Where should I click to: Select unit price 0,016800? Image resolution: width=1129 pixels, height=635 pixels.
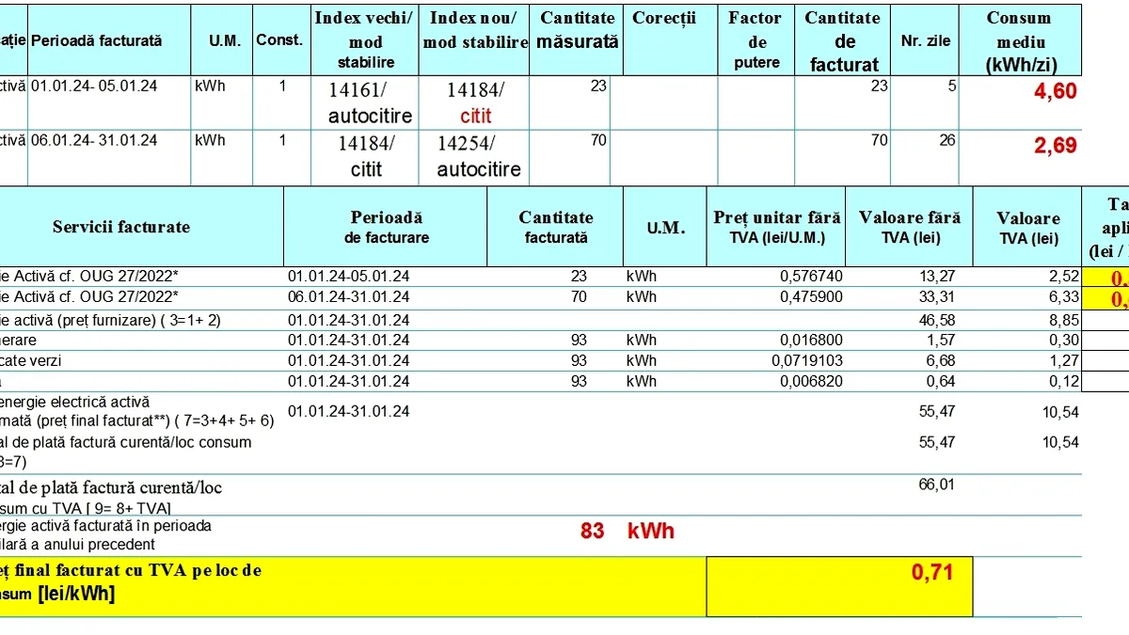(x=812, y=340)
